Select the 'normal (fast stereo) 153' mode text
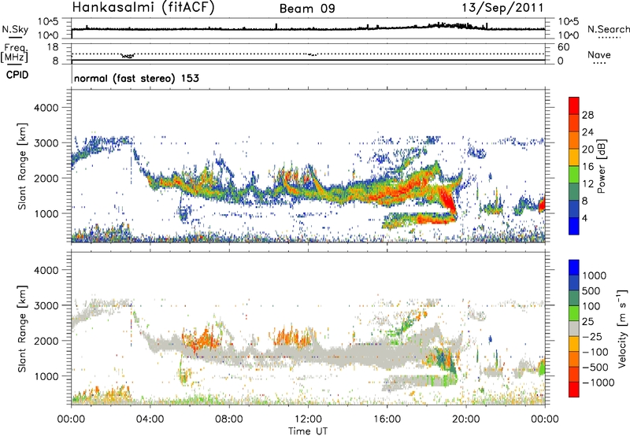 (136, 78)
